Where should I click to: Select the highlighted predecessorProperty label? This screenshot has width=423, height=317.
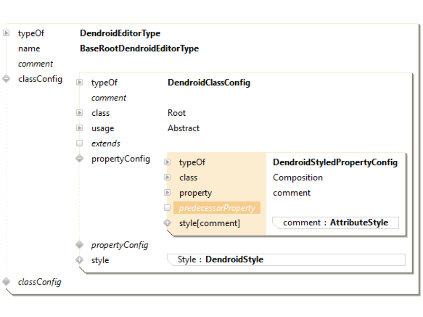(x=217, y=208)
